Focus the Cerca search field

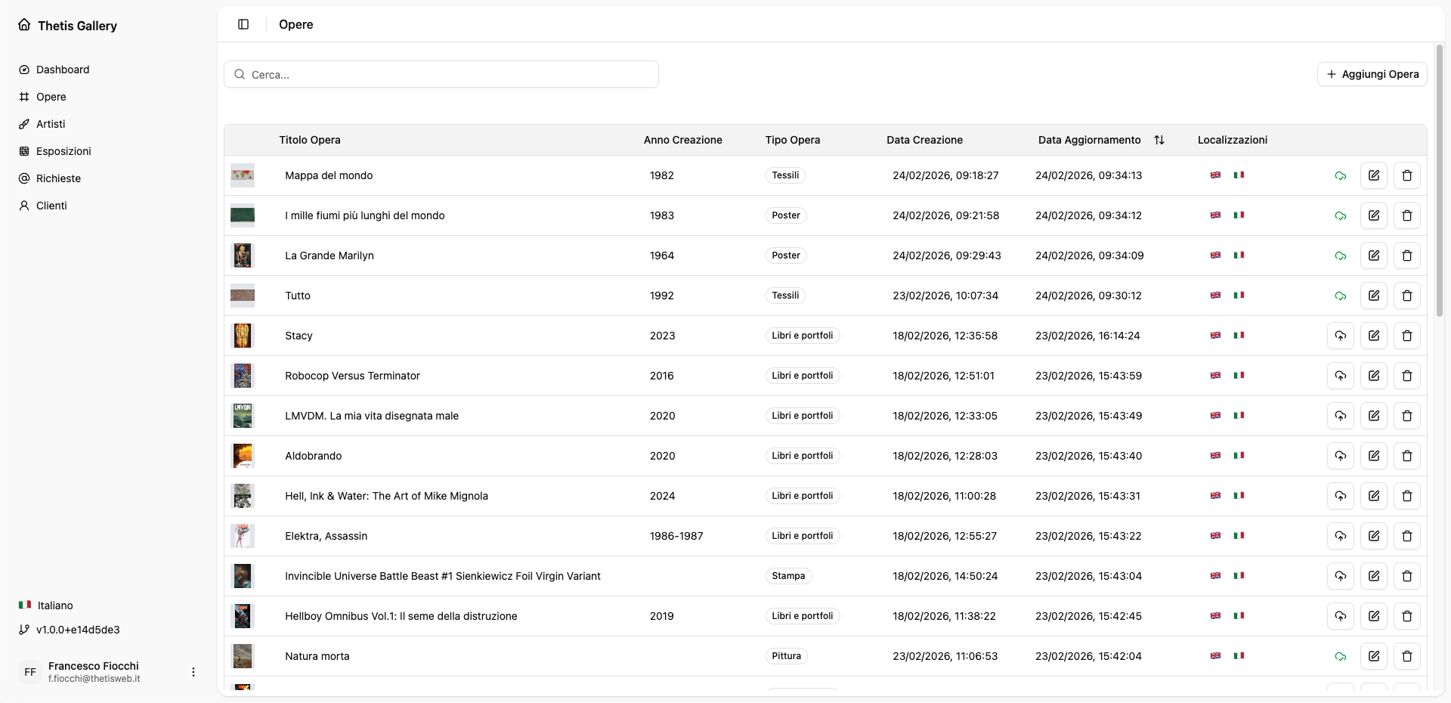pyautogui.click(x=441, y=75)
